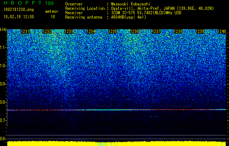Click the 1236 time marker
Viewport: 229px width, 146px height.
click(x=134, y=31)
